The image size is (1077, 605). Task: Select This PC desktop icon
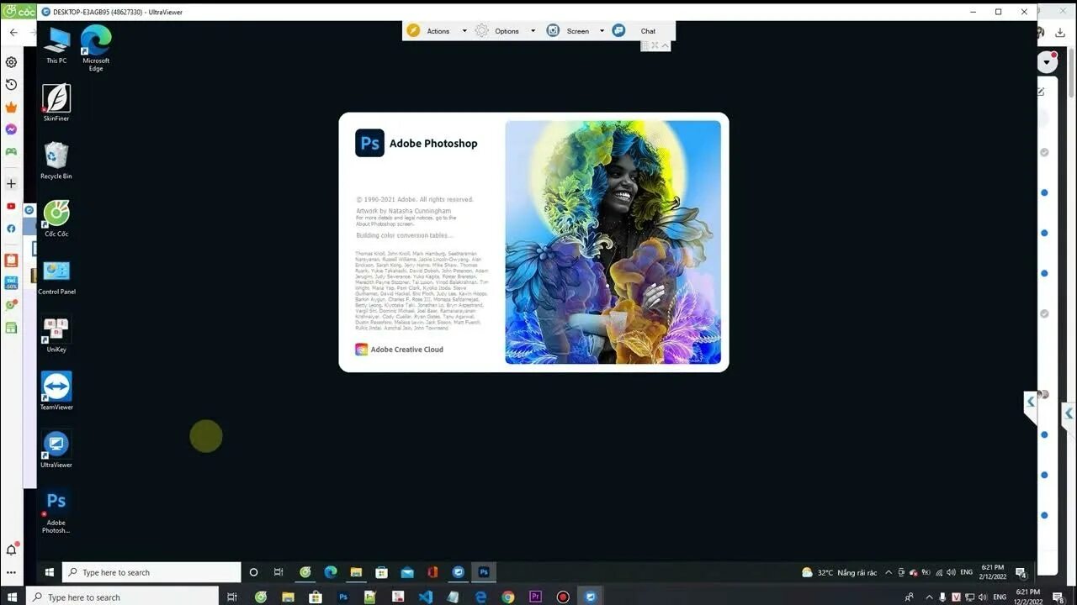(x=56, y=45)
